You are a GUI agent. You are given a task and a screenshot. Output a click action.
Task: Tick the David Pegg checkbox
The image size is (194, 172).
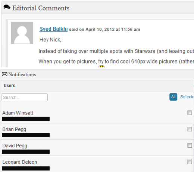click(x=190, y=145)
